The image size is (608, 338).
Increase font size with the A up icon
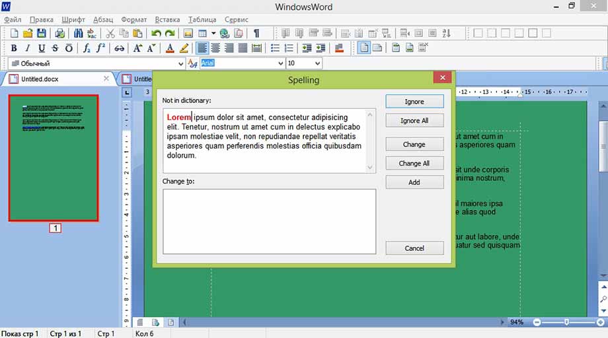(137, 48)
